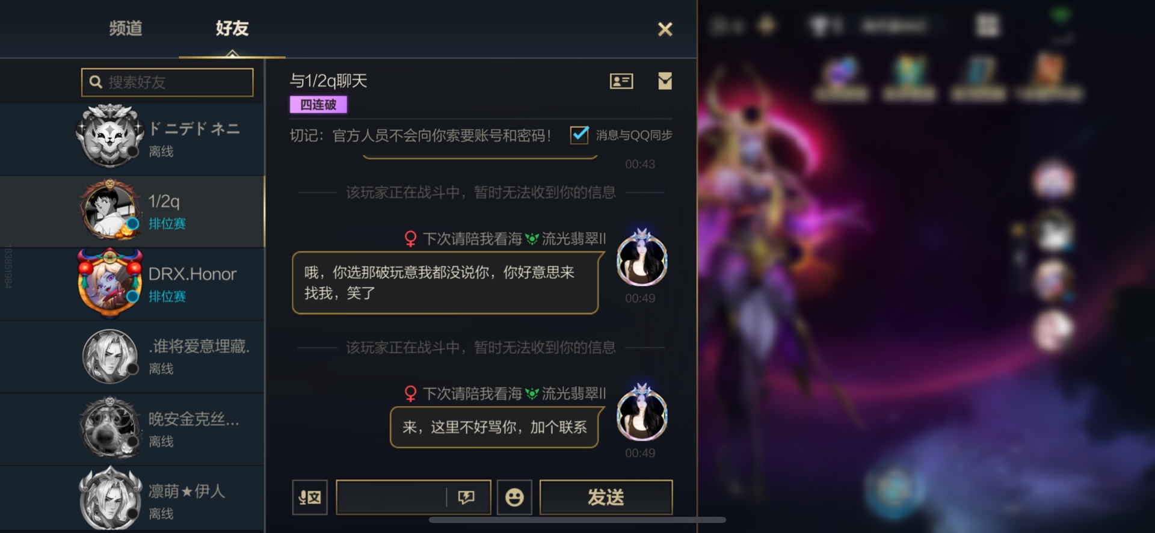Uncheck 消息与QQ同步 checkbox

coord(579,135)
